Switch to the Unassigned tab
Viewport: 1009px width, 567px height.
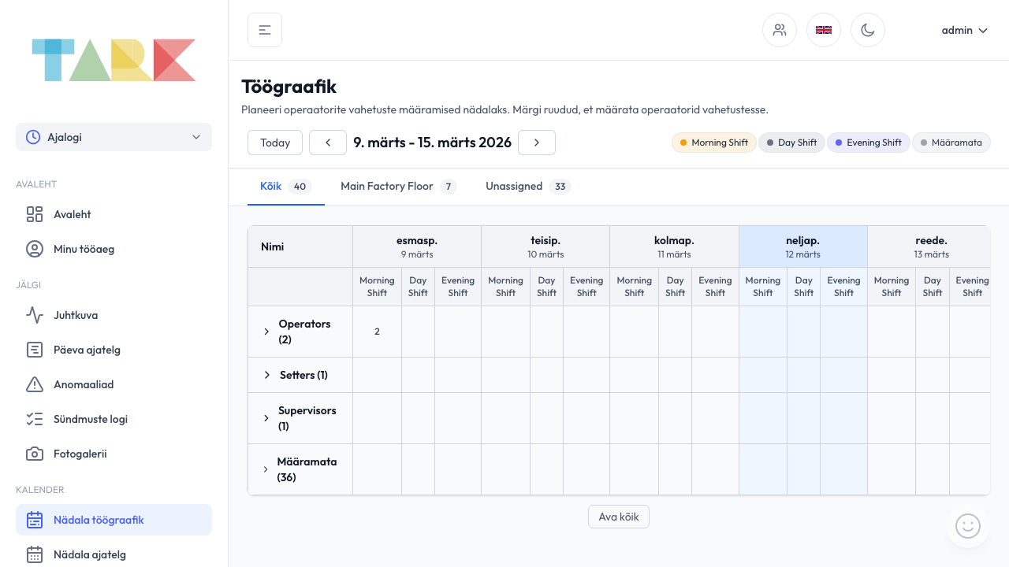point(527,187)
